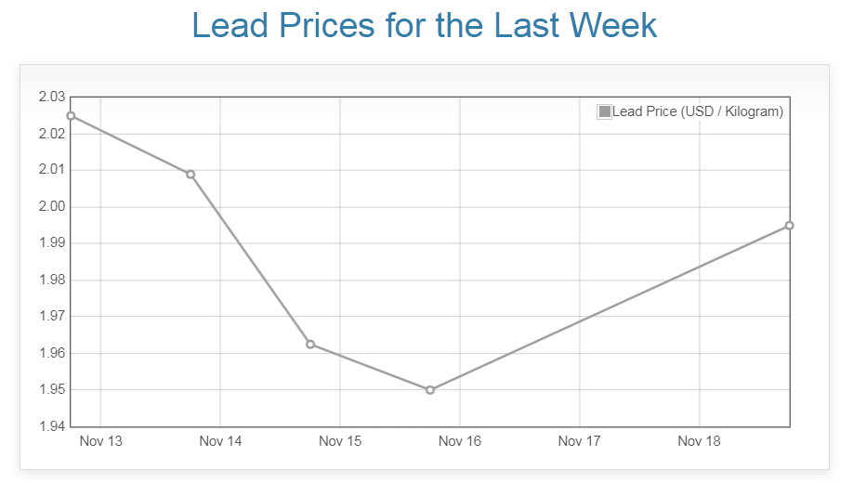Click the 1.99 y-axis label
Viewport: 853px width, 483px height.
tap(52, 243)
